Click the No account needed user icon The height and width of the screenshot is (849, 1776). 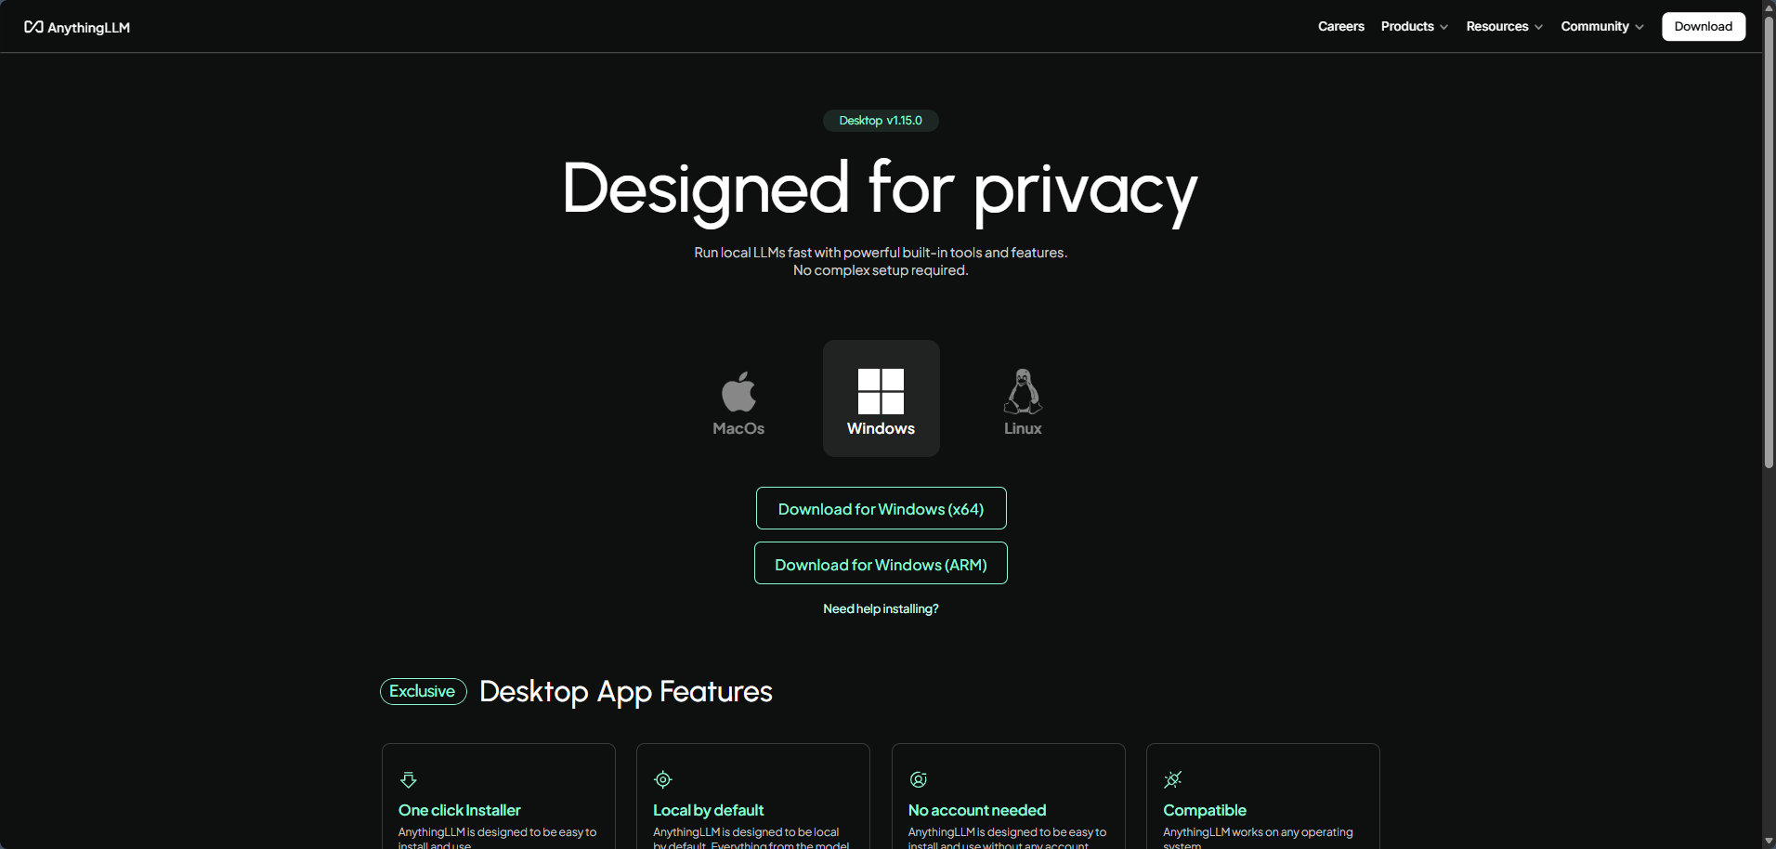point(919,779)
